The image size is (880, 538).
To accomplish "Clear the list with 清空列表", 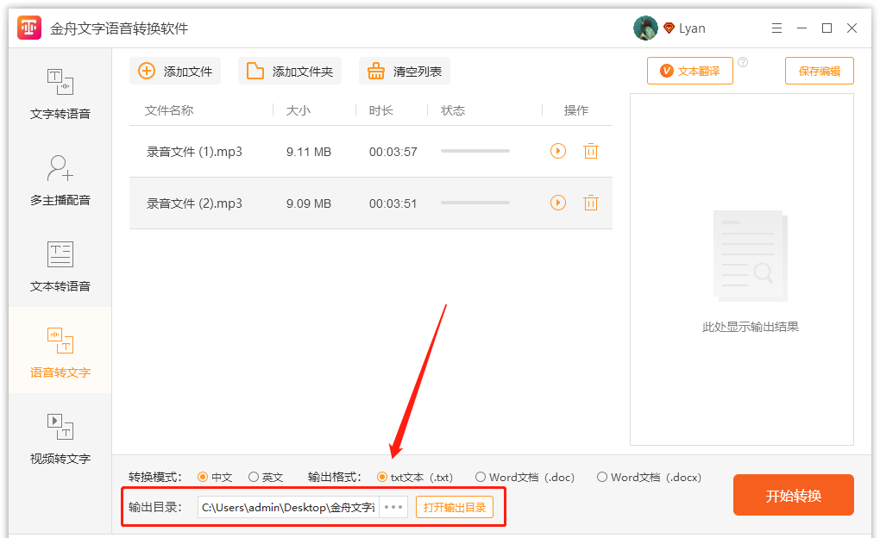I will 405,72.
